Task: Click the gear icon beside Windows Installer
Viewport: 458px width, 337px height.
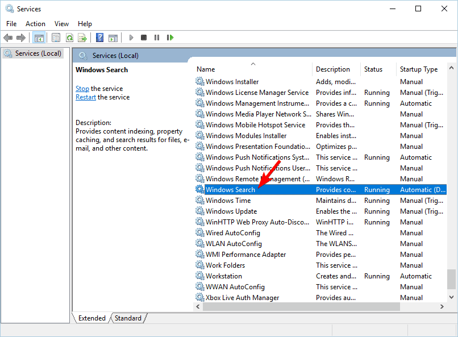Action: tap(200, 81)
